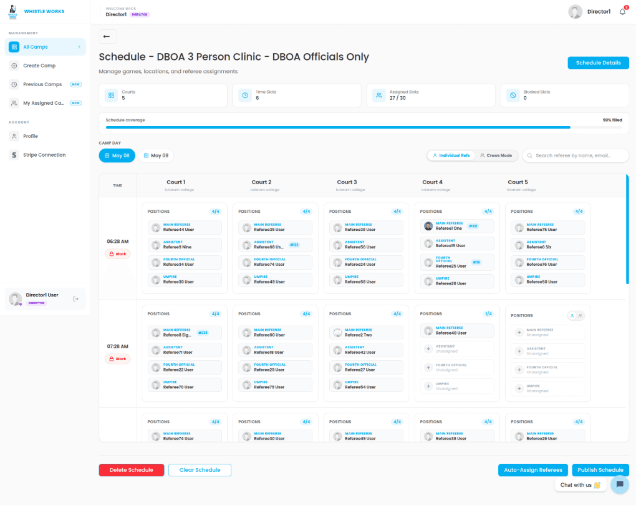The width and height of the screenshot is (636, 505).
Task: Click the Courts grid icon
Action: point(111,96)
